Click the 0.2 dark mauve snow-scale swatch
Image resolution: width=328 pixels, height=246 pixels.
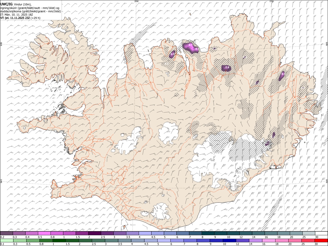[6, 233]
